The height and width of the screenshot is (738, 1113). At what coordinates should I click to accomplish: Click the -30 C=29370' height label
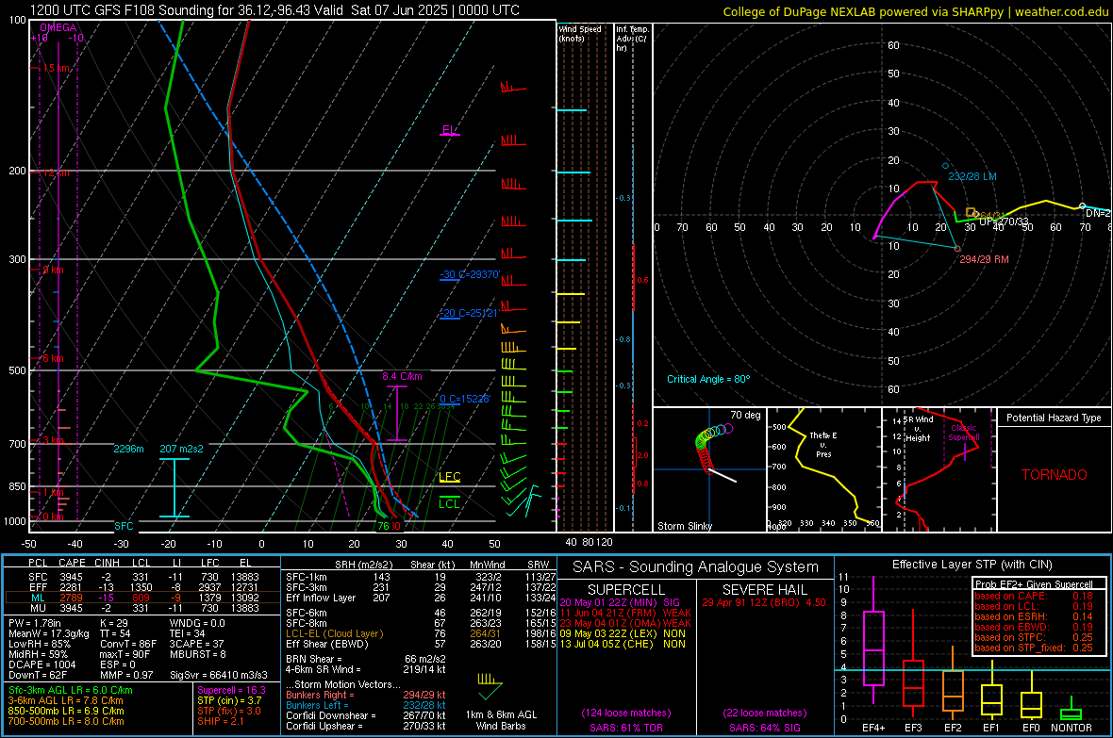point(470,274)
